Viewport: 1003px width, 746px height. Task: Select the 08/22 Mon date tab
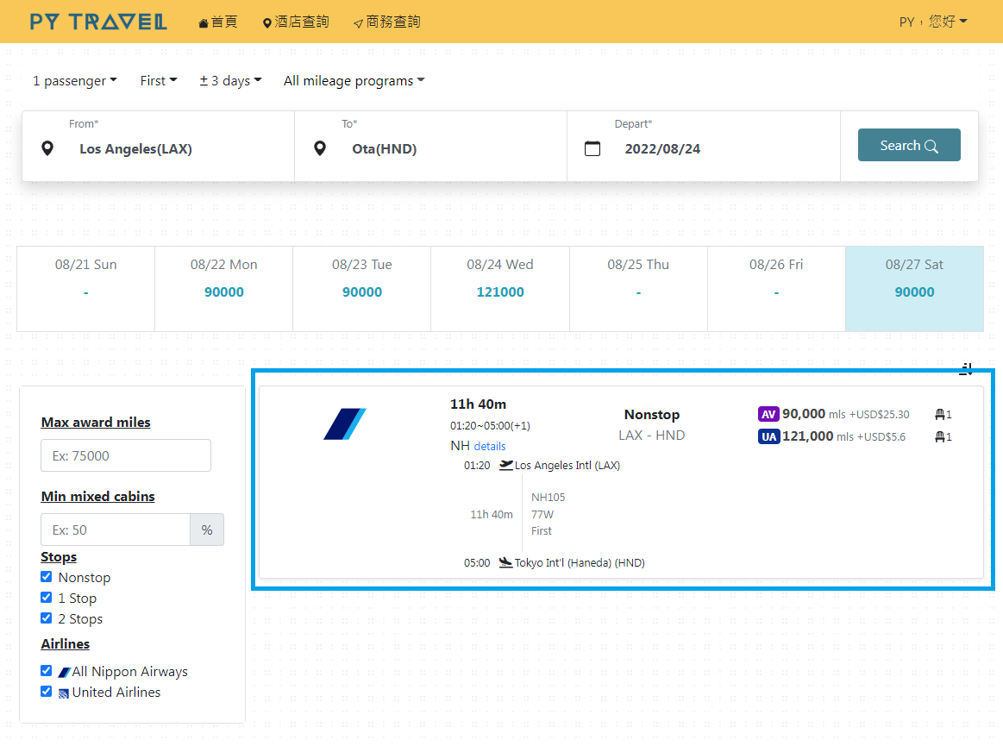(224, 289)
